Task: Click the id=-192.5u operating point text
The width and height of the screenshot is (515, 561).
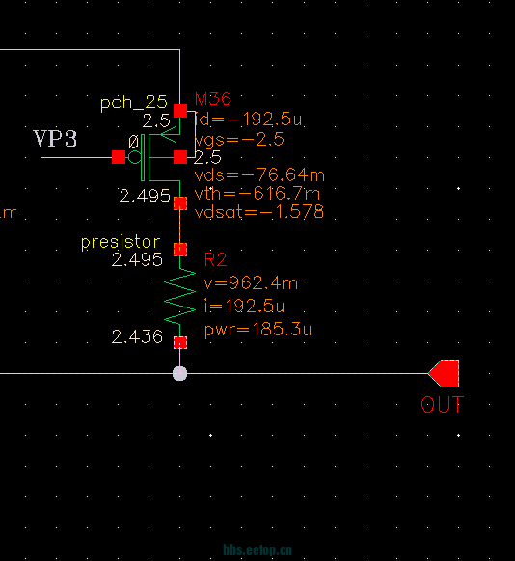Action: click(249, 120)
